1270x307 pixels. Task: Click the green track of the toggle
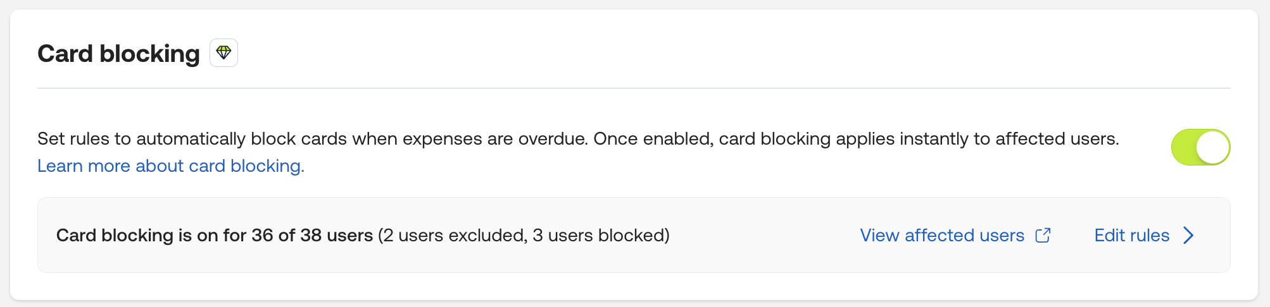(1183, 147)
